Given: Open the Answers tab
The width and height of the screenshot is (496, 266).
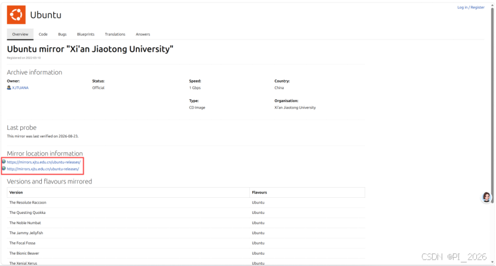Looking at the screenshot, I should [x=143, y=34].
